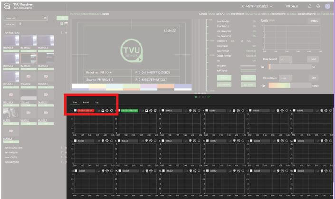Tick the checkbox for channel 12
The image size is (335, 199).
tap(295, 141)
